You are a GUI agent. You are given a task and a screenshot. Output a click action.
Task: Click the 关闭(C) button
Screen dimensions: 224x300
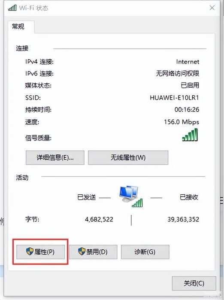point(194,283)
